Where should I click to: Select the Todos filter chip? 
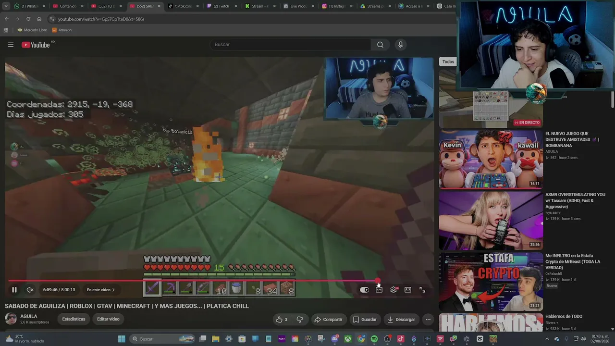pyautogui.click(x=448, y=62)
